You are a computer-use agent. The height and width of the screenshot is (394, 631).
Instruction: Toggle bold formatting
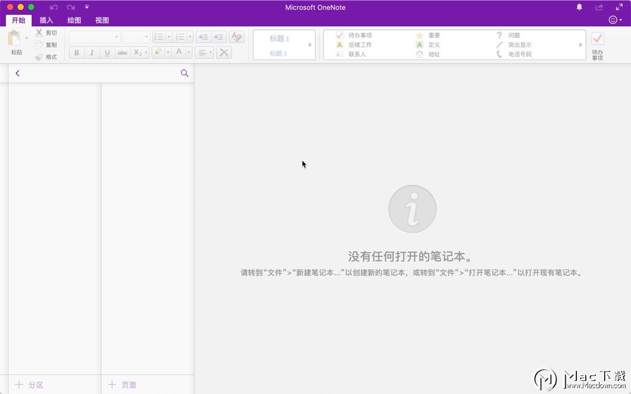[77, 53]
